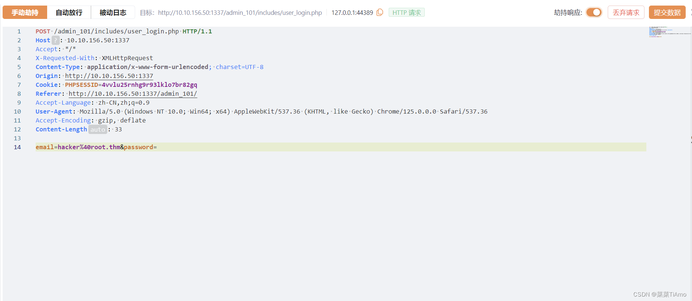Click the Accept-Language header line

(92, 102)
